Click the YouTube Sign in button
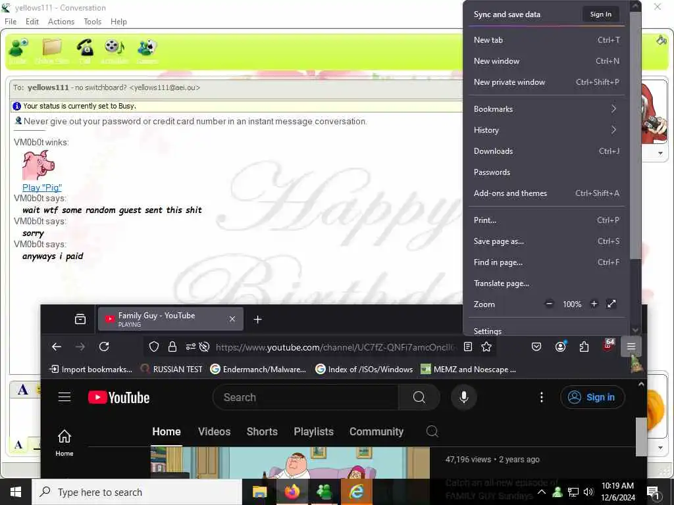This screenshot has height=505, width=674. (593, 397)
